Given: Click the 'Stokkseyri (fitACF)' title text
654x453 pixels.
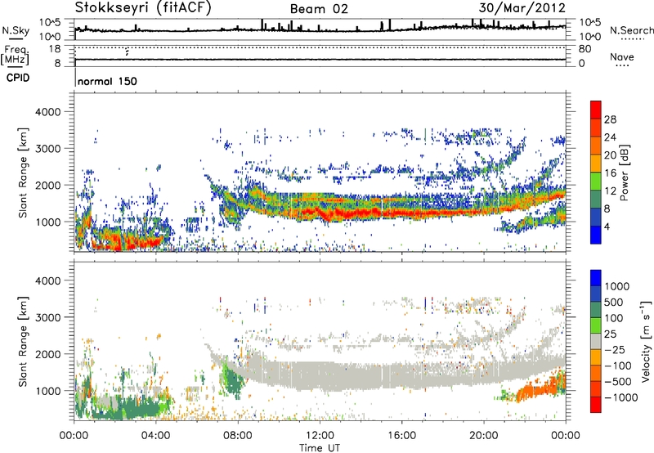Looking at the screenshot, I should 144,8.
